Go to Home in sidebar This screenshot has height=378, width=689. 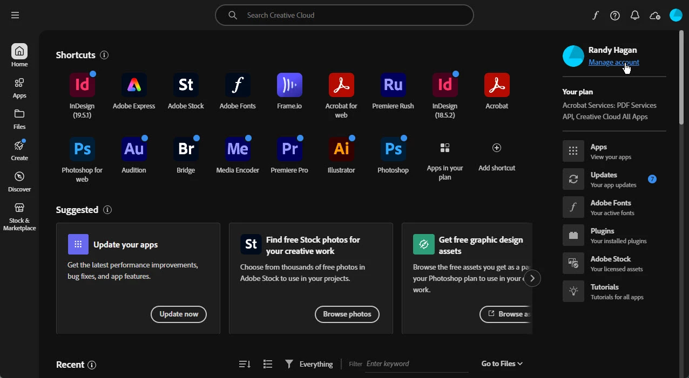[19, 56]
